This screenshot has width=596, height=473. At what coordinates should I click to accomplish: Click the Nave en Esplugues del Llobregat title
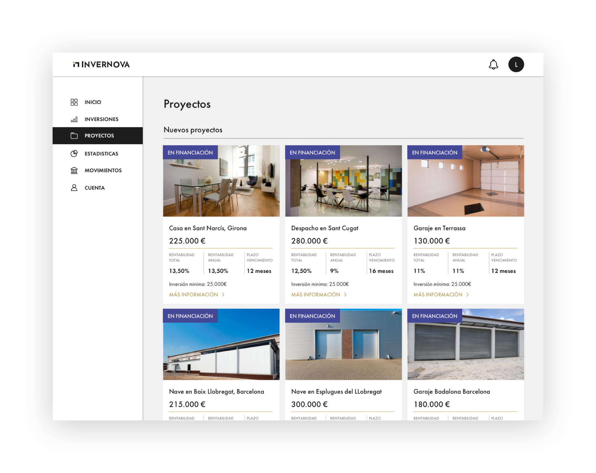(336, 392)
